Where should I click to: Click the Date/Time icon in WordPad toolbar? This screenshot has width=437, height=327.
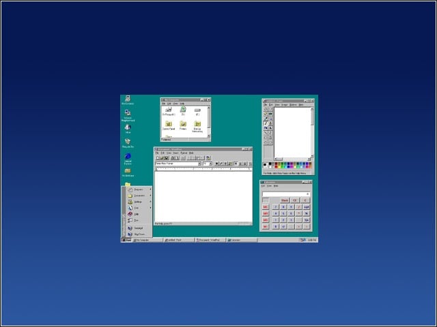208,157
